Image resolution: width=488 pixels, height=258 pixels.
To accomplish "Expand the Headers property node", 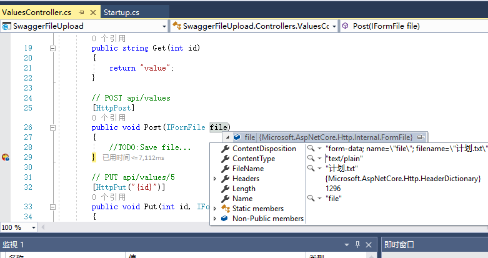I will pyautogui.click(x=215, y=179).
